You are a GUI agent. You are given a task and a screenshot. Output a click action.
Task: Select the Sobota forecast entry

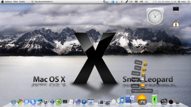pyautogui.click(x=135, y=86)
